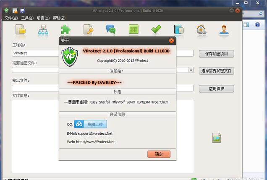This screenshot has height=180, width=267.
Task: Click the support@vprotect.Net email text
Action: coord(95,133)
